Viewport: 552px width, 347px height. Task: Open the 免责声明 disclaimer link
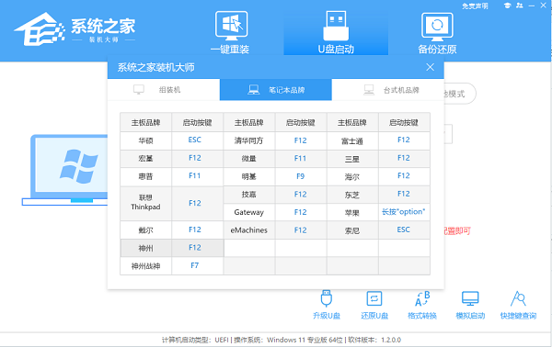pyautogui.click(x=475, y=6)
